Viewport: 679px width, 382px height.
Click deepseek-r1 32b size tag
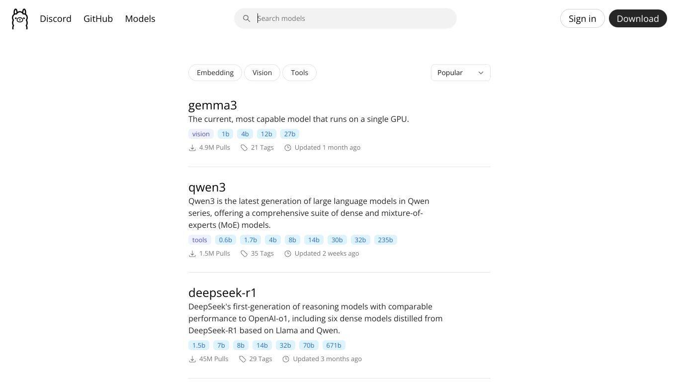[x=285, y=345]
